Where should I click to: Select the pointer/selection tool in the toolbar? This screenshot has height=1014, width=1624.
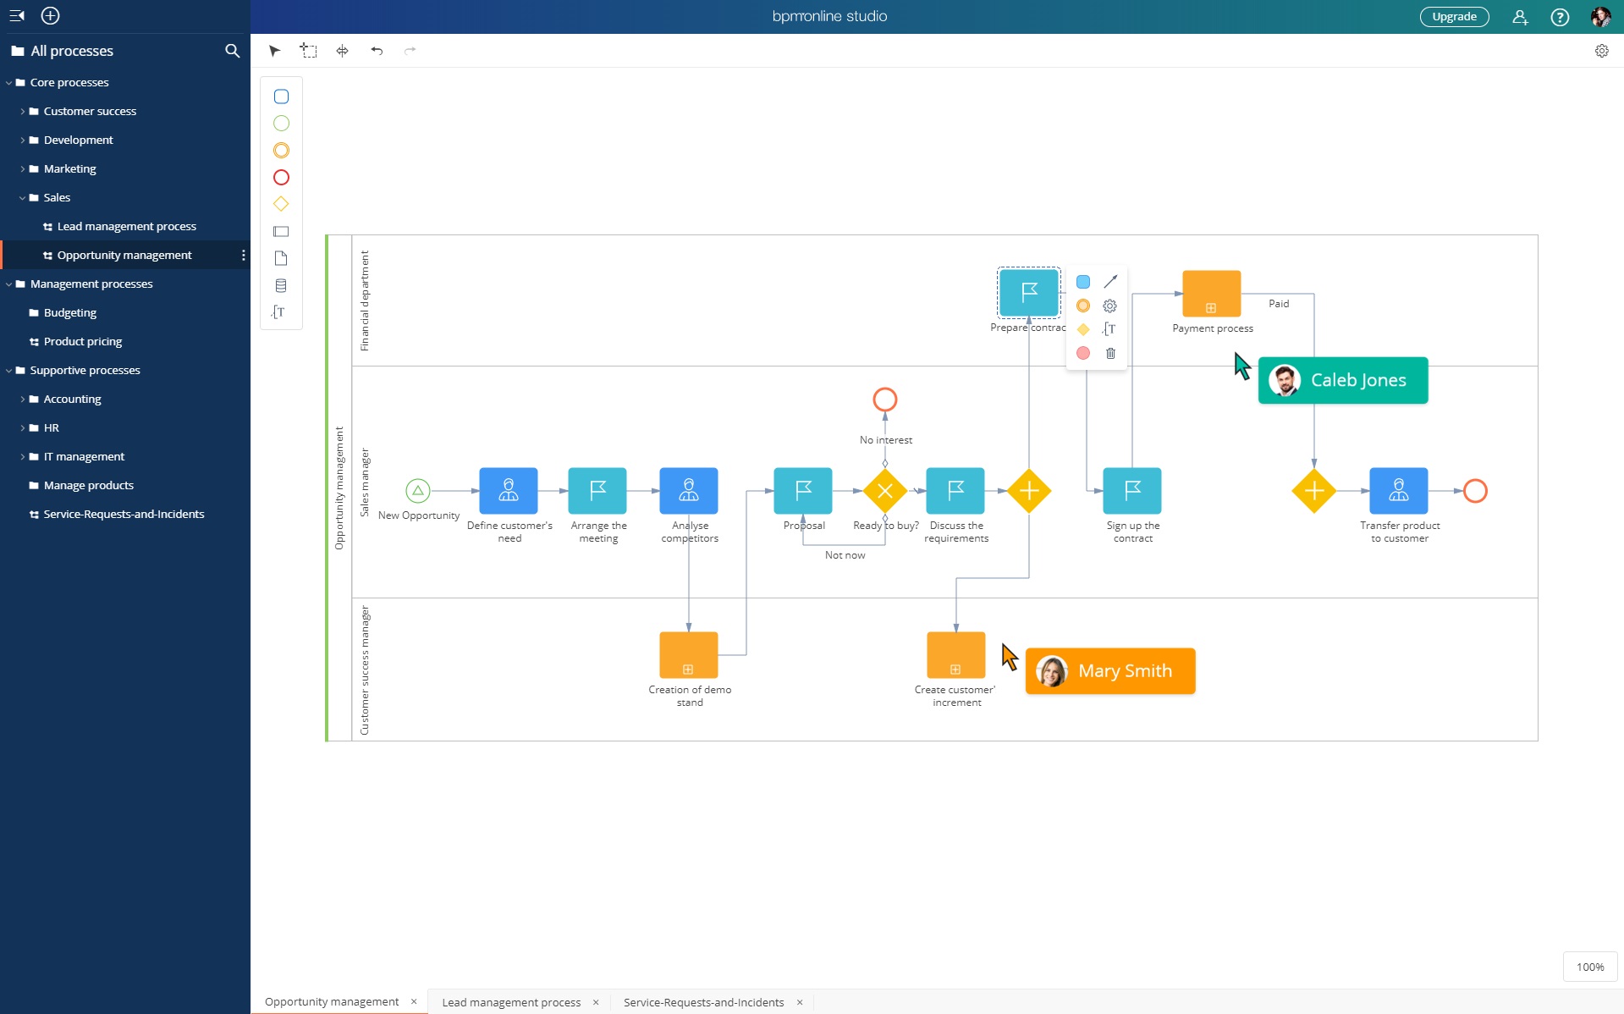tap(274, 51)
